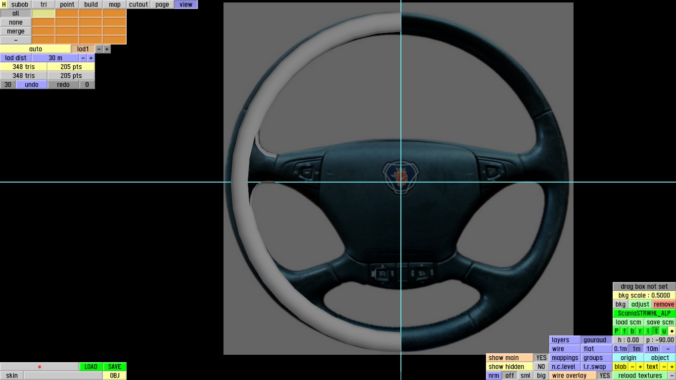
Task: Switch to the cutout tab
Action: pyautogui.click(x=139, y=4)
